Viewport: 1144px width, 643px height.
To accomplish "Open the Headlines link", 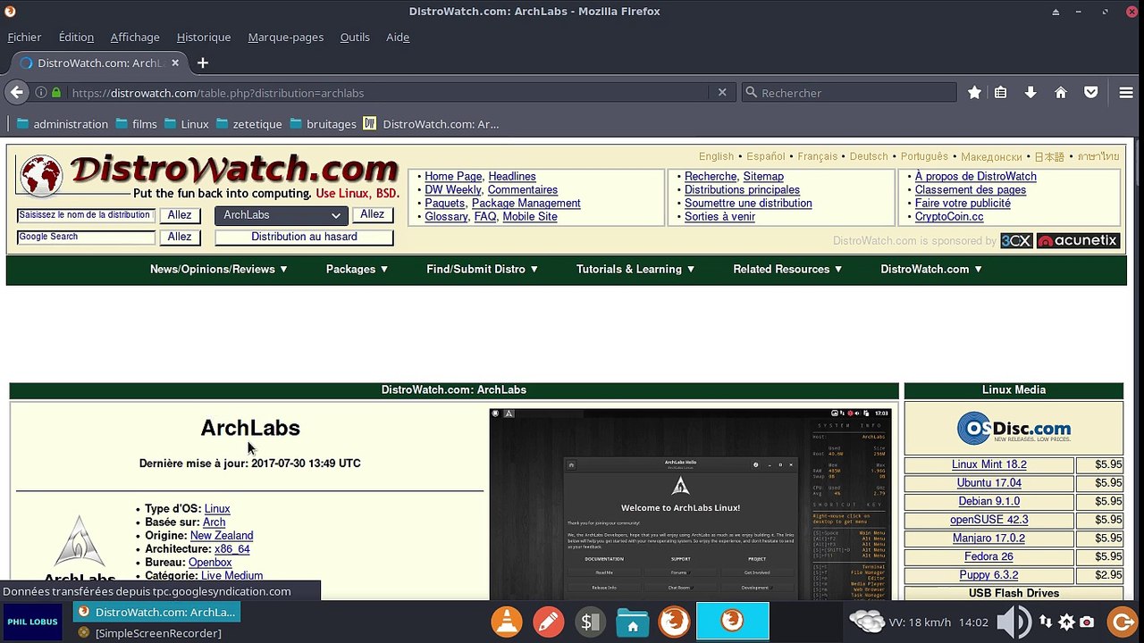I will 512,177.
